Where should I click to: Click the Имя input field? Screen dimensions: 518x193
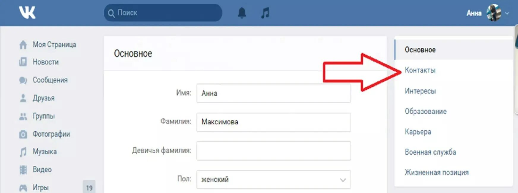tap(274, 93)
